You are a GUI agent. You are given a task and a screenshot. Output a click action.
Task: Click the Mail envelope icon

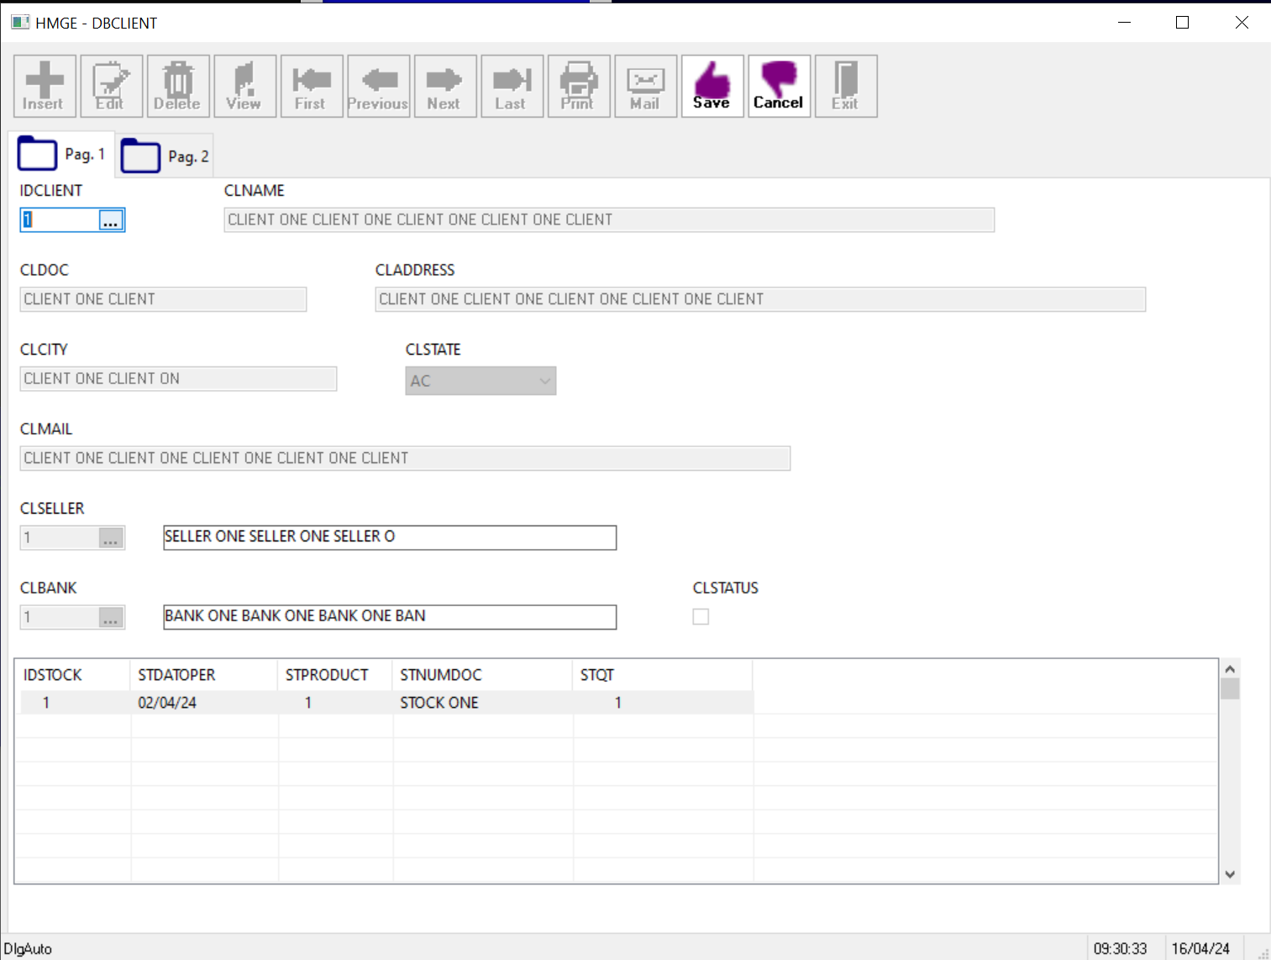[645, 86]
